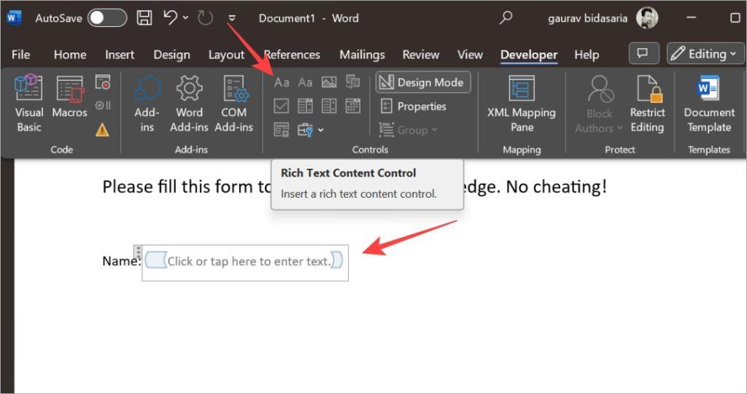Open XML Mapping Pane

(x=522, y=104)
